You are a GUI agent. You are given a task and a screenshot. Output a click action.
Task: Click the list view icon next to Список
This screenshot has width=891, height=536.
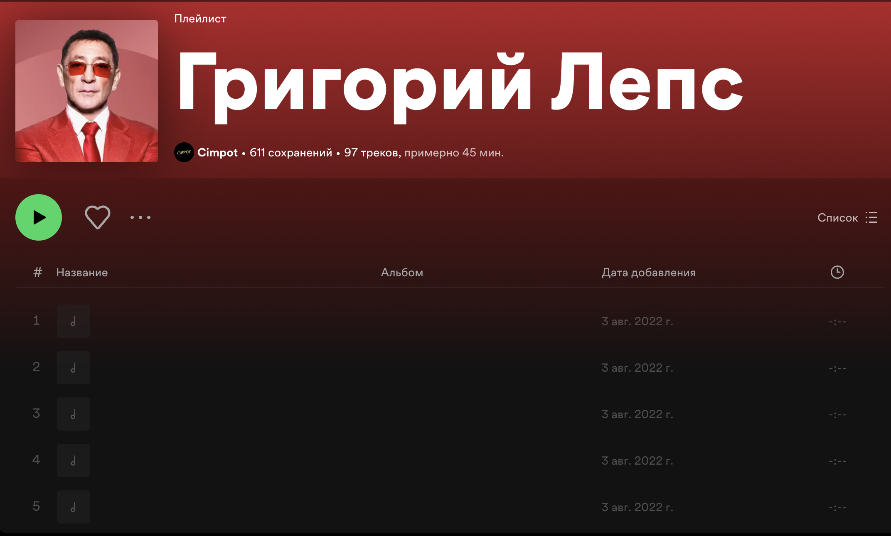[x=871, y=217]
